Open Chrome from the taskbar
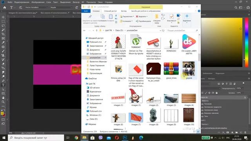The height and width of the screenshot is (141, 251). pyautogui.click(x=76, y=137)
